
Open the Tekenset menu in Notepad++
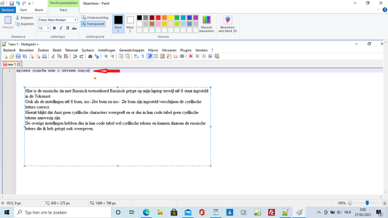coord(71,50)
